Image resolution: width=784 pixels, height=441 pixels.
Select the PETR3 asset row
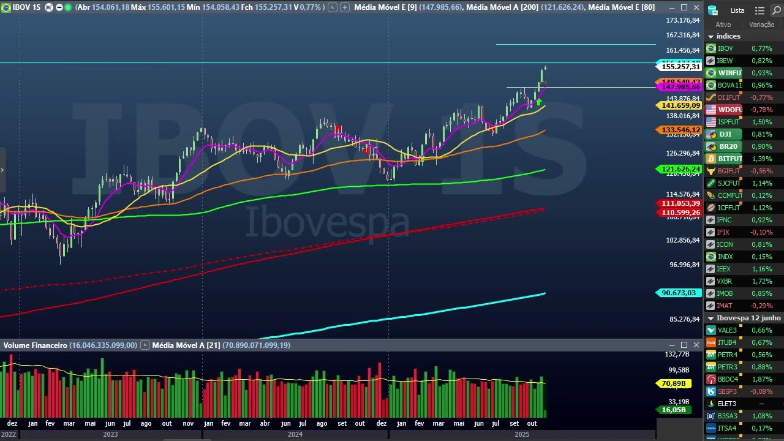click(744, 367)
